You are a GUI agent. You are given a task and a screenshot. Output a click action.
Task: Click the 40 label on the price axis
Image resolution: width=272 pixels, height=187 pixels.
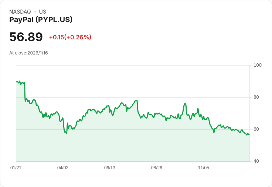pyautogui.click(x=256, y=161)
